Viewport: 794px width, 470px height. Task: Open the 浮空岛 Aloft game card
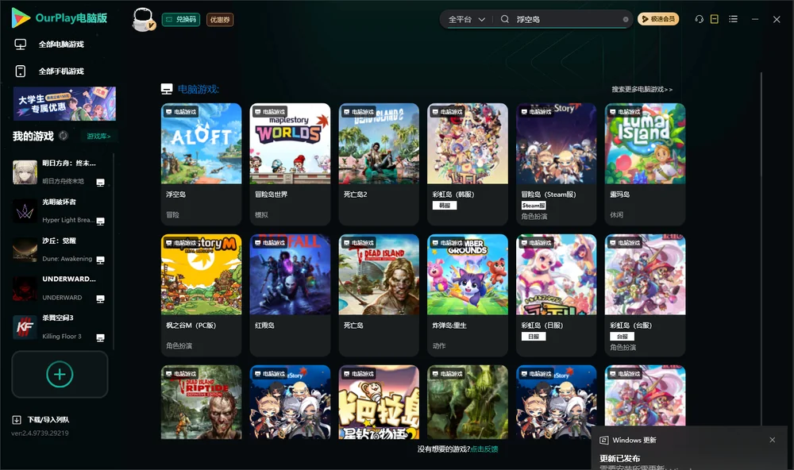tap(201, 164)
